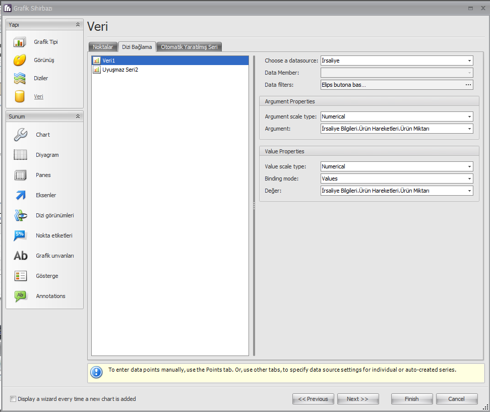Click the Grafik Tipi label
The image size is (490, 412).
46,42
